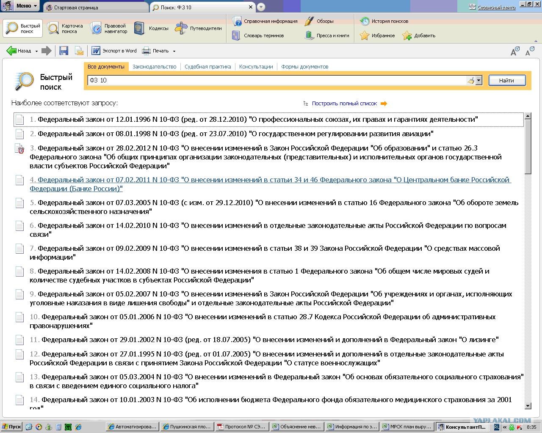Open Карточка поиска
This screenshot has height=433, width=542.
click(65, 28)
